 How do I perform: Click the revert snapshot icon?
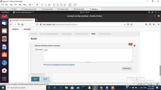pyautogui.click(x=46, y=5)
